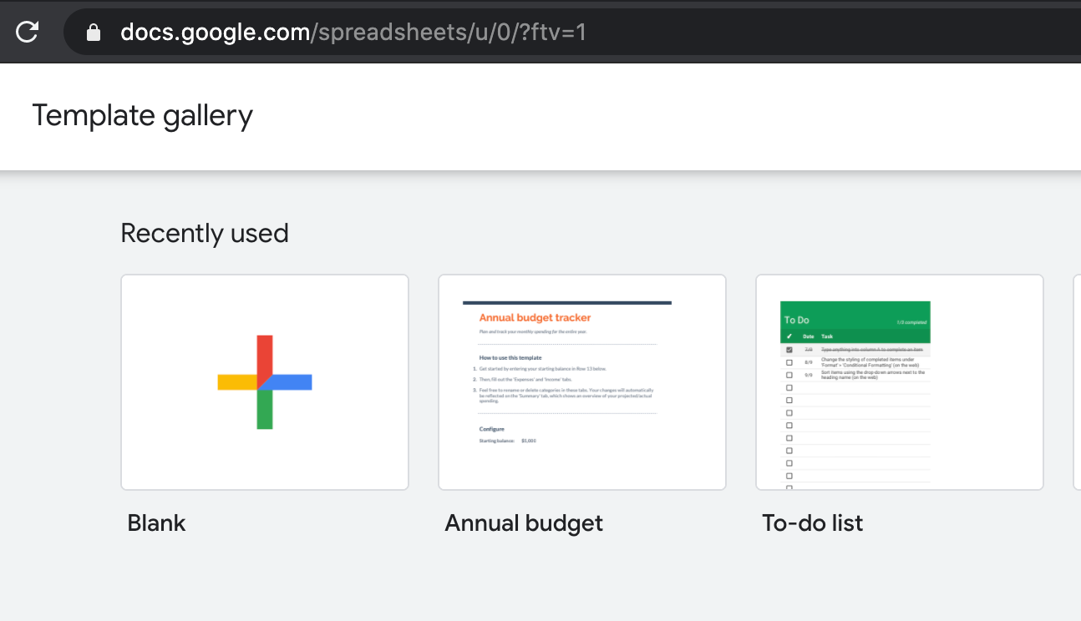Viewport: 1081px width, 621px height.
Task: Click the 'Template gallery' heading
Action: (x=142, y=116)
